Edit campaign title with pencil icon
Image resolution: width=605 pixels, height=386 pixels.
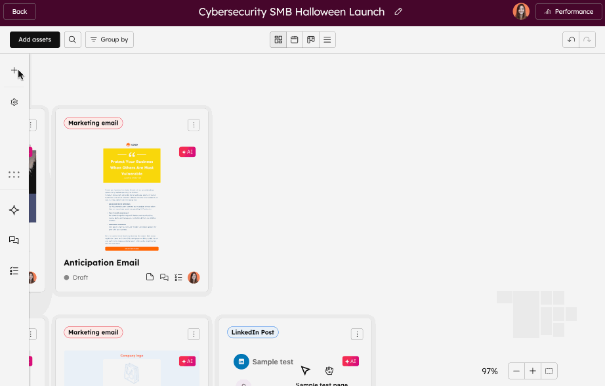[x=398, y=12]
